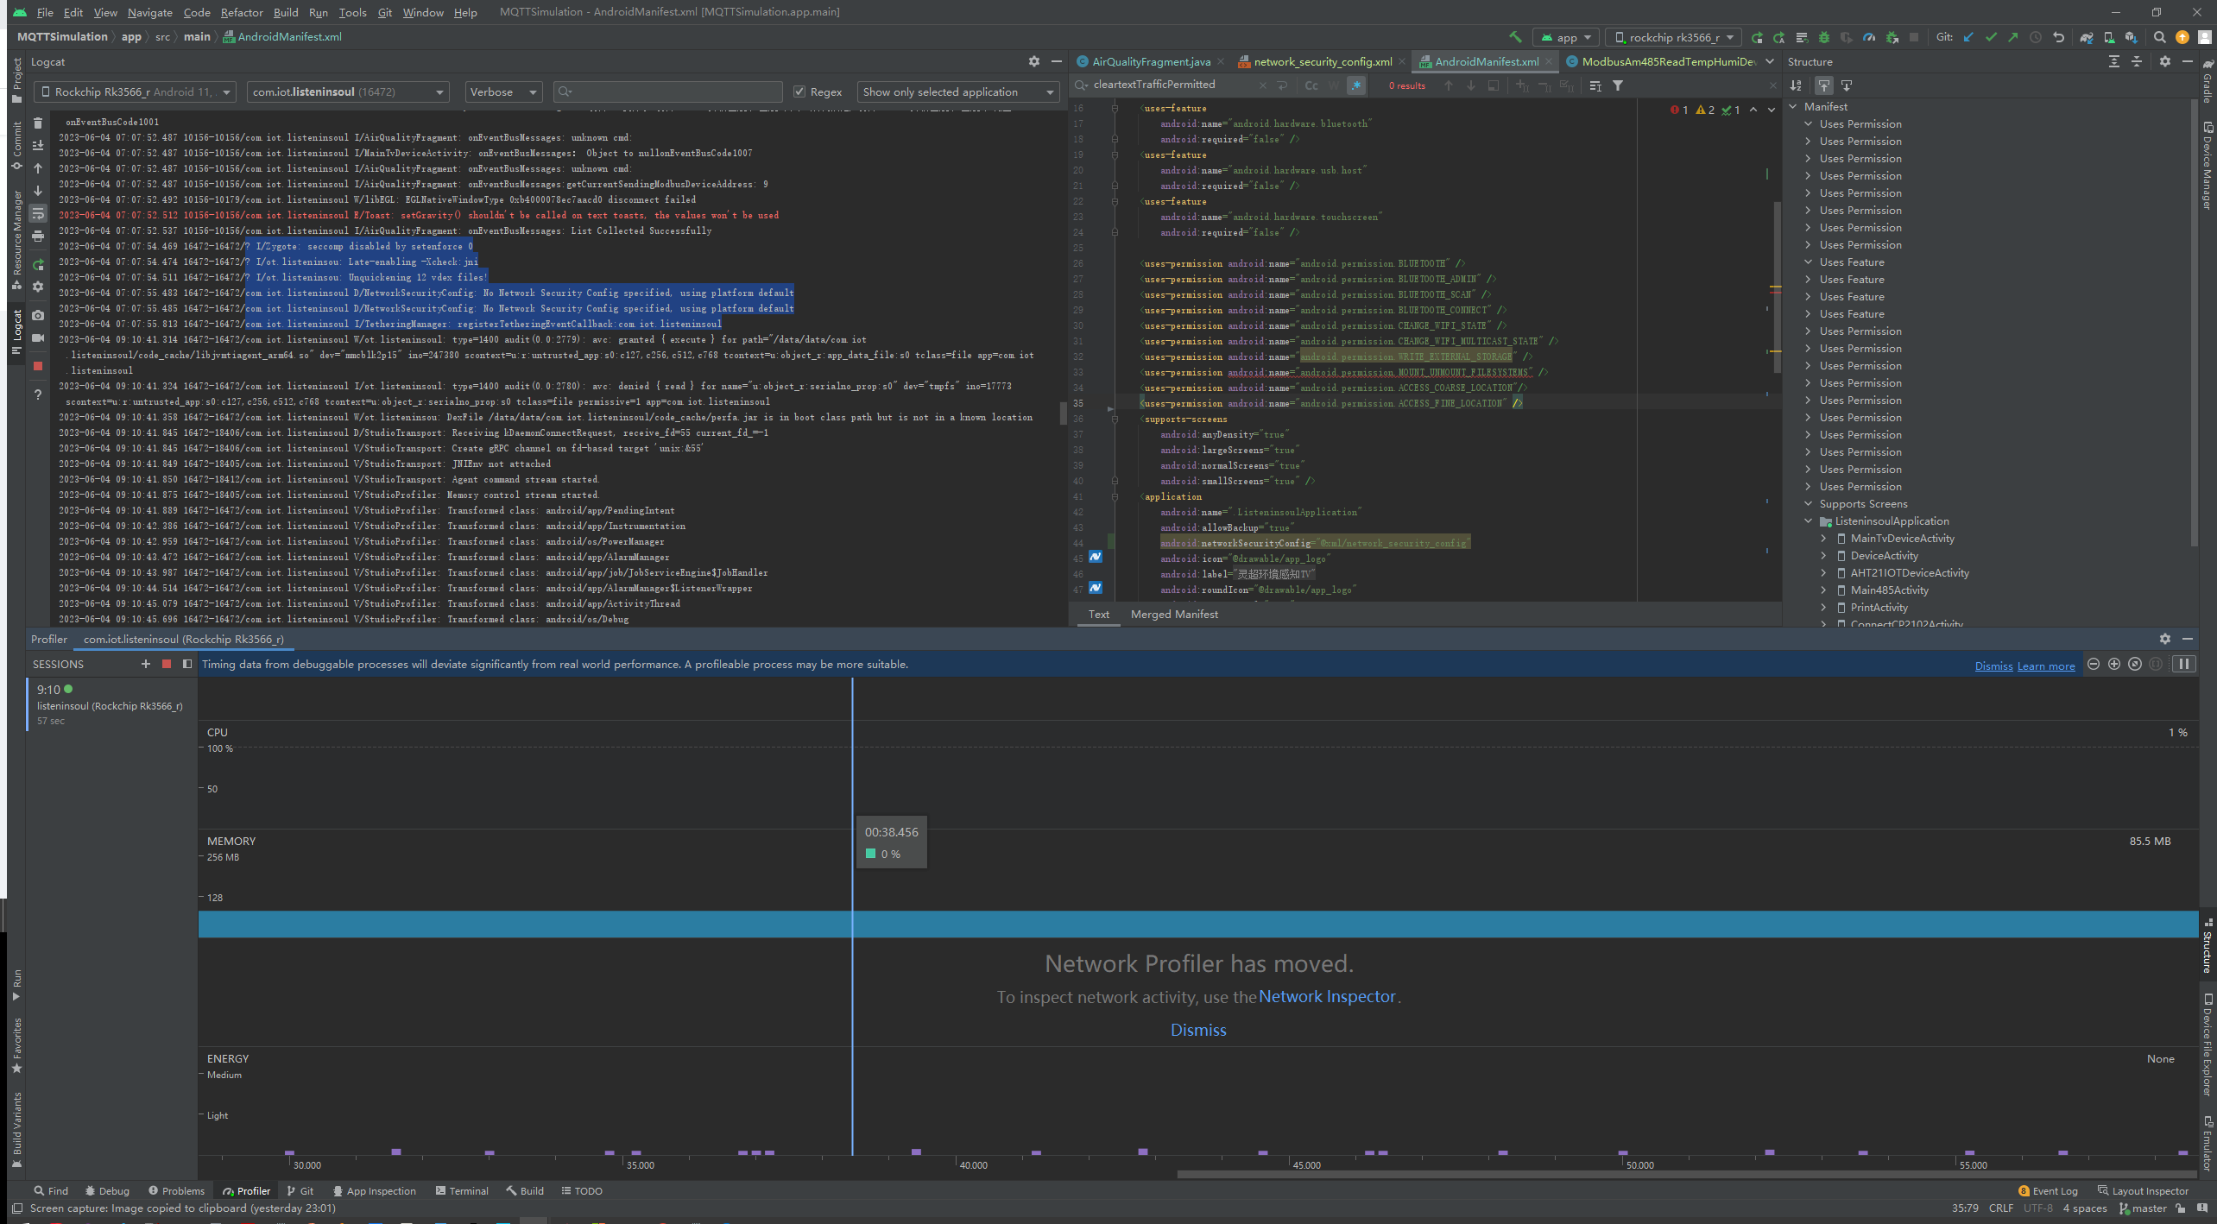Click Git Push green arrow icon

pos(2013,37)
